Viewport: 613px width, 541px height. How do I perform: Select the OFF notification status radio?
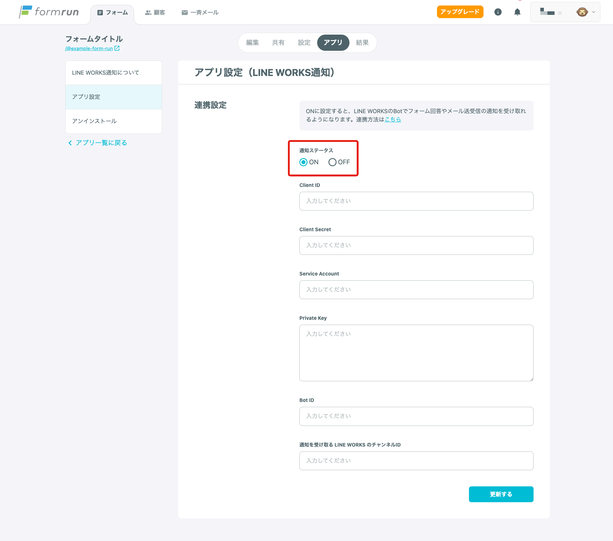coord(332,162)
